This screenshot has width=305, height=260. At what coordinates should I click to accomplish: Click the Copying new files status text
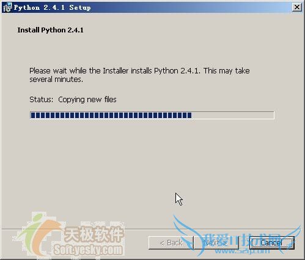[x=87, y=100]
